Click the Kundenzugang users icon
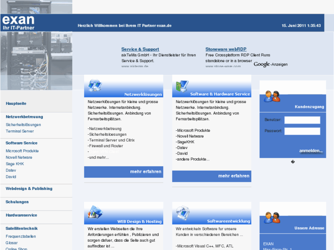The width and height of the screenshot is (334, 250). click(x=272, y=96)
